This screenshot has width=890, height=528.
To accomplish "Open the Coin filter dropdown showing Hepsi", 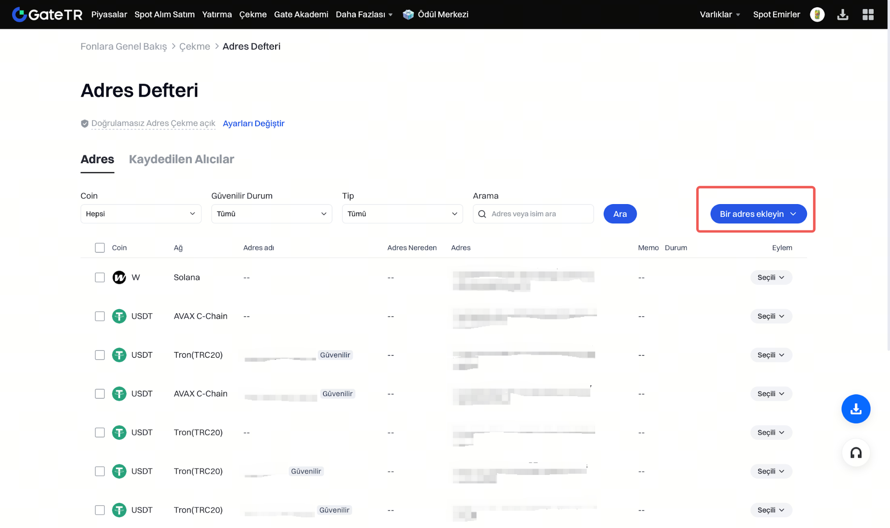I will pyautogui.click(x=141, y=214).
